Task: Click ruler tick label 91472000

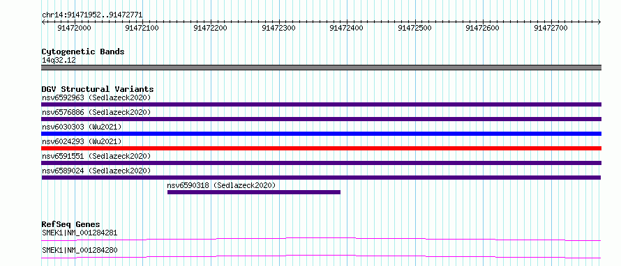Action: pyautogui.click(x=75, y=28)
